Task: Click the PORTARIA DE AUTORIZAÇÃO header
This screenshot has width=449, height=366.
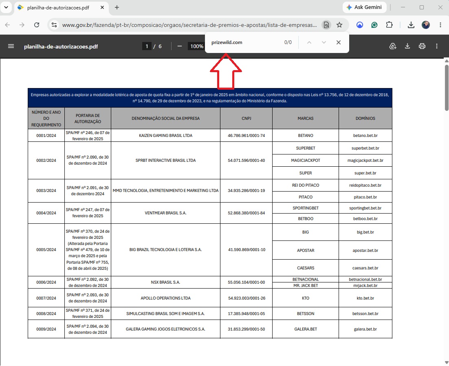Action: [x=88, y=118]
